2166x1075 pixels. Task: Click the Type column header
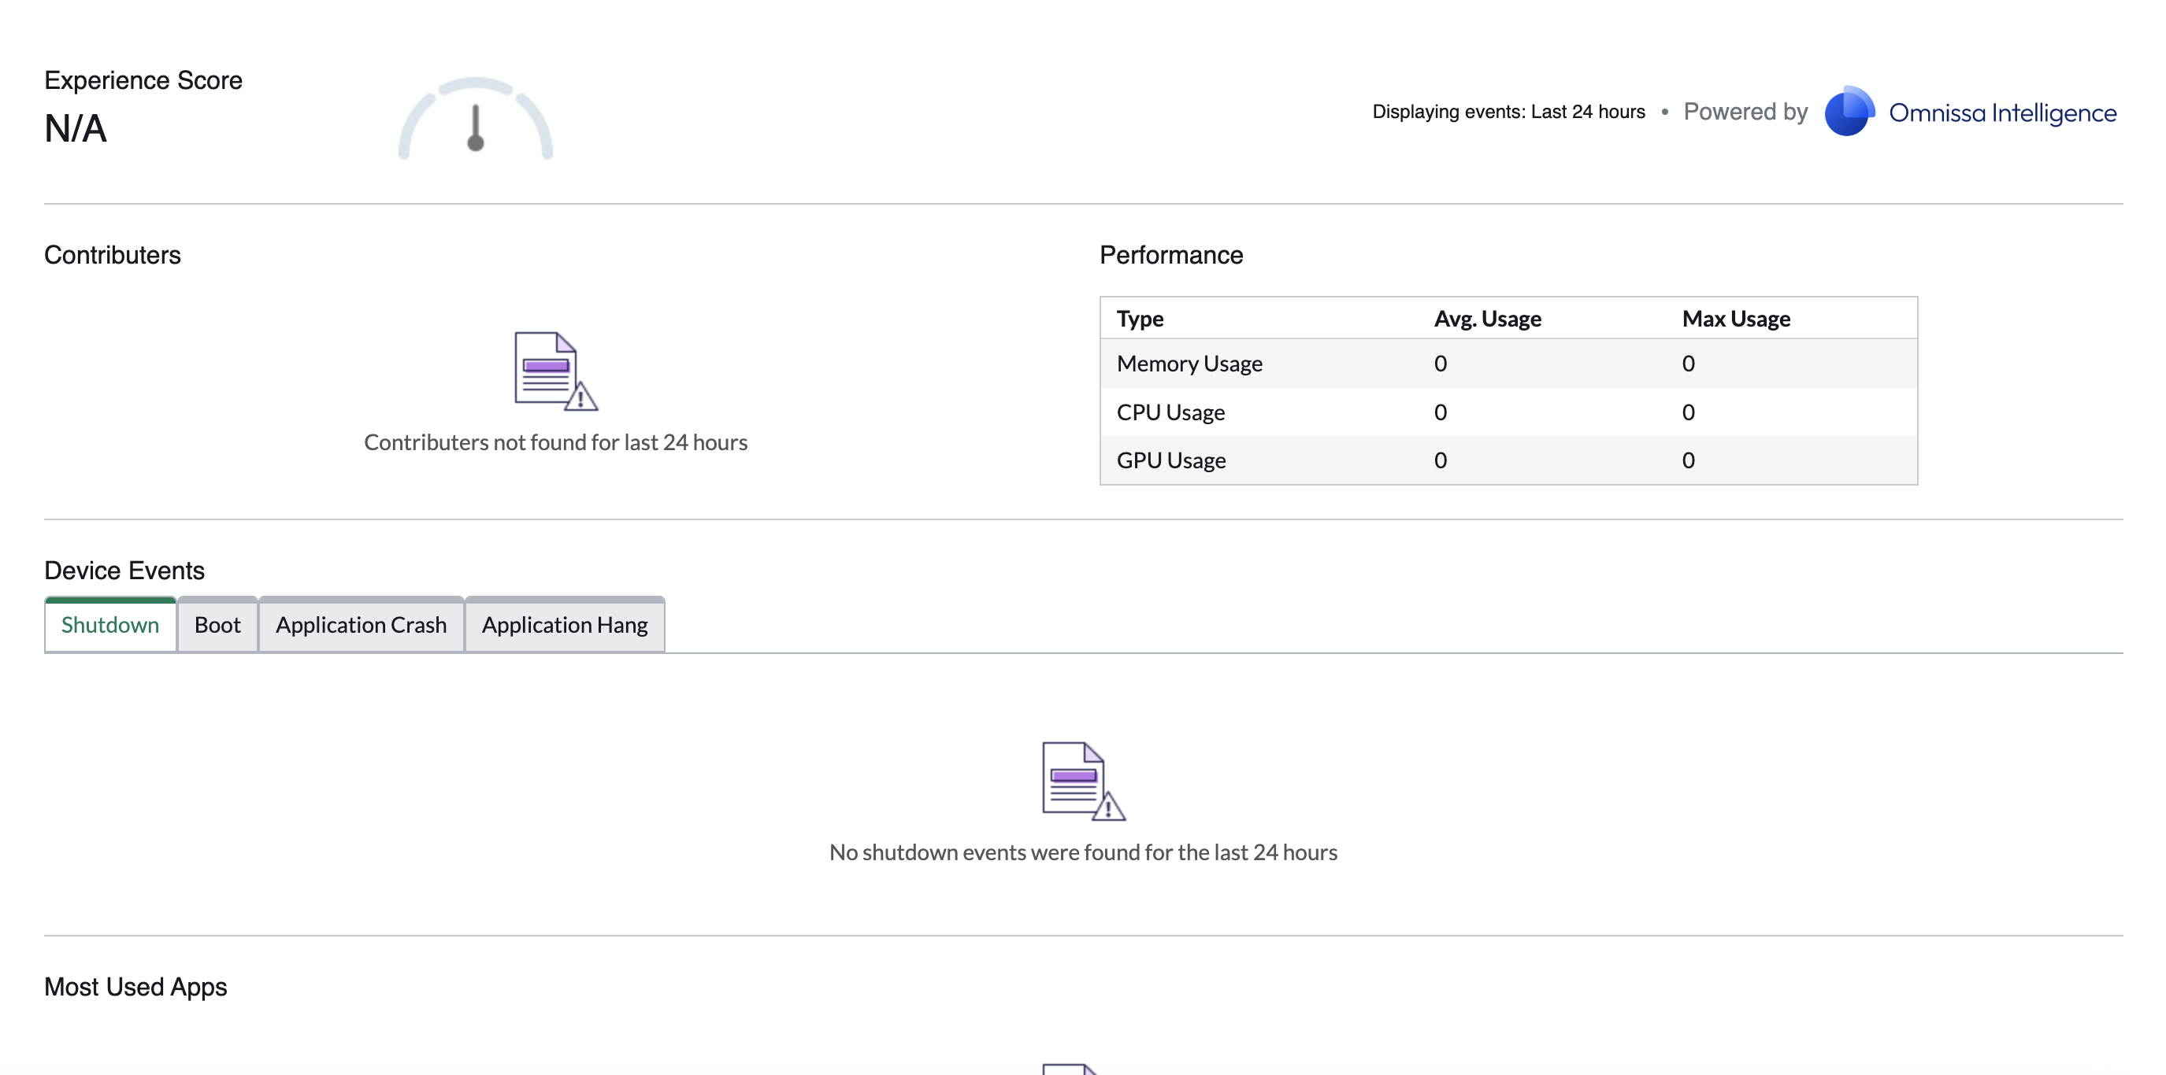pyautogui.click(x=1140, y=320)
